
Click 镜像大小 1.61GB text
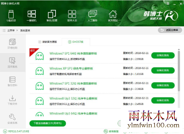pos(133,74)
